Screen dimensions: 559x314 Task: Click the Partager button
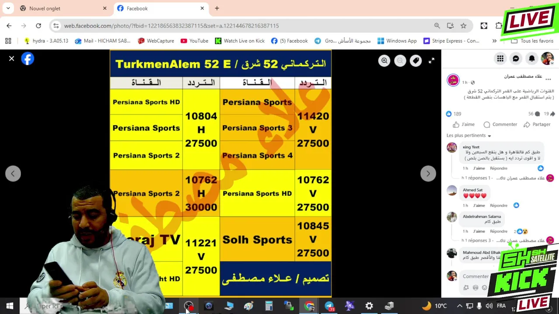pyautogui.click(x=537, y=124)
